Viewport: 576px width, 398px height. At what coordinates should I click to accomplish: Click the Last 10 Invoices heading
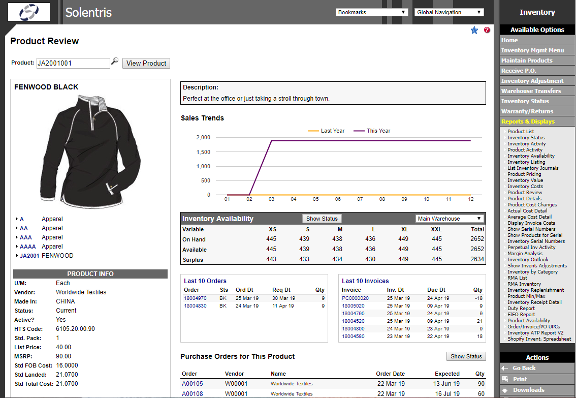[x=365, y=281]
